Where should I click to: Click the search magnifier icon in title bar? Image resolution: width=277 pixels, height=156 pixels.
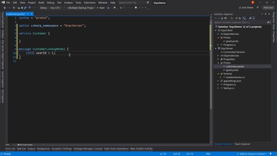148,3
